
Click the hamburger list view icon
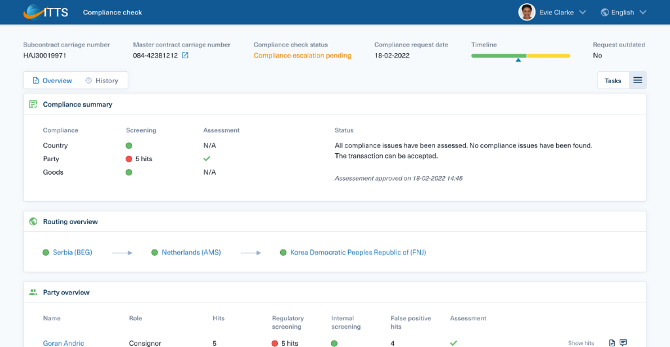(637, 81)
